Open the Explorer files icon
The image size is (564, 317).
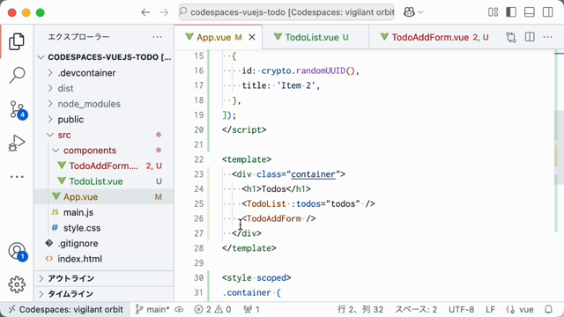click(x=17, y=41)
